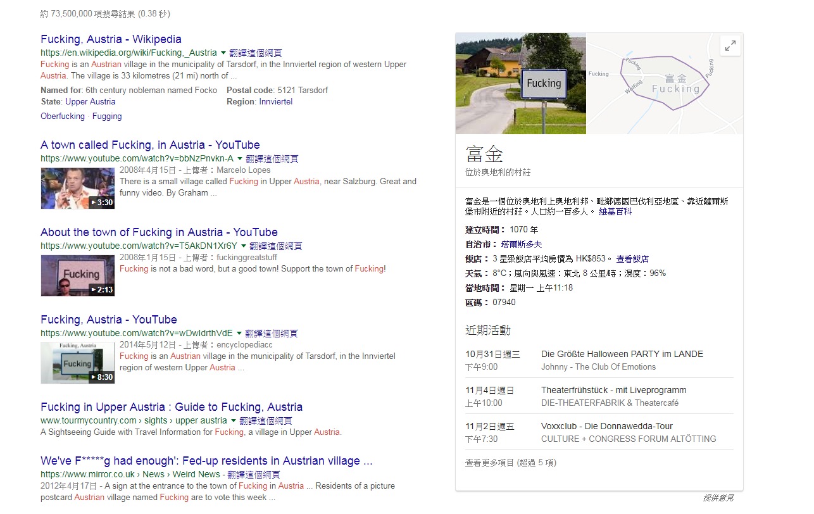This screenshot has height=514, width=814.
Task: Open the Wikipedia result dropdown arrow
Action: point(223,53)
